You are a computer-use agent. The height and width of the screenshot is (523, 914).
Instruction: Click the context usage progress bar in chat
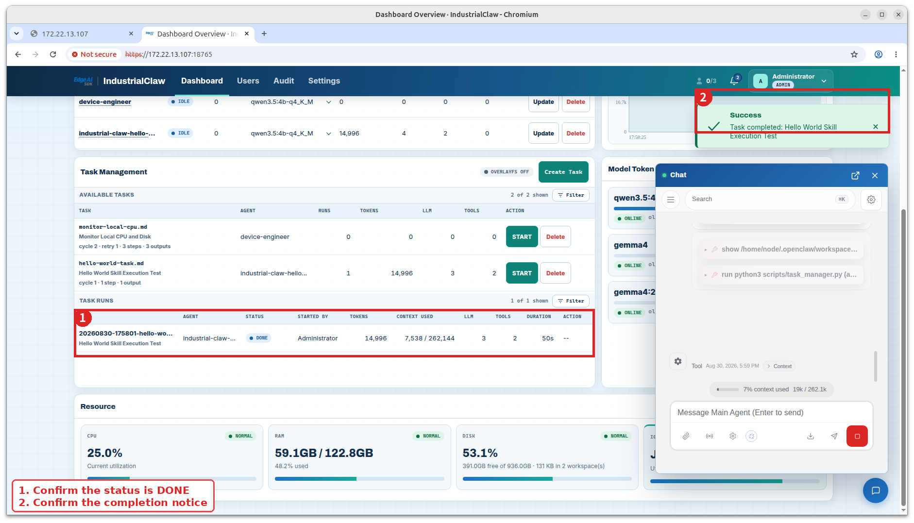pos(728,389)
